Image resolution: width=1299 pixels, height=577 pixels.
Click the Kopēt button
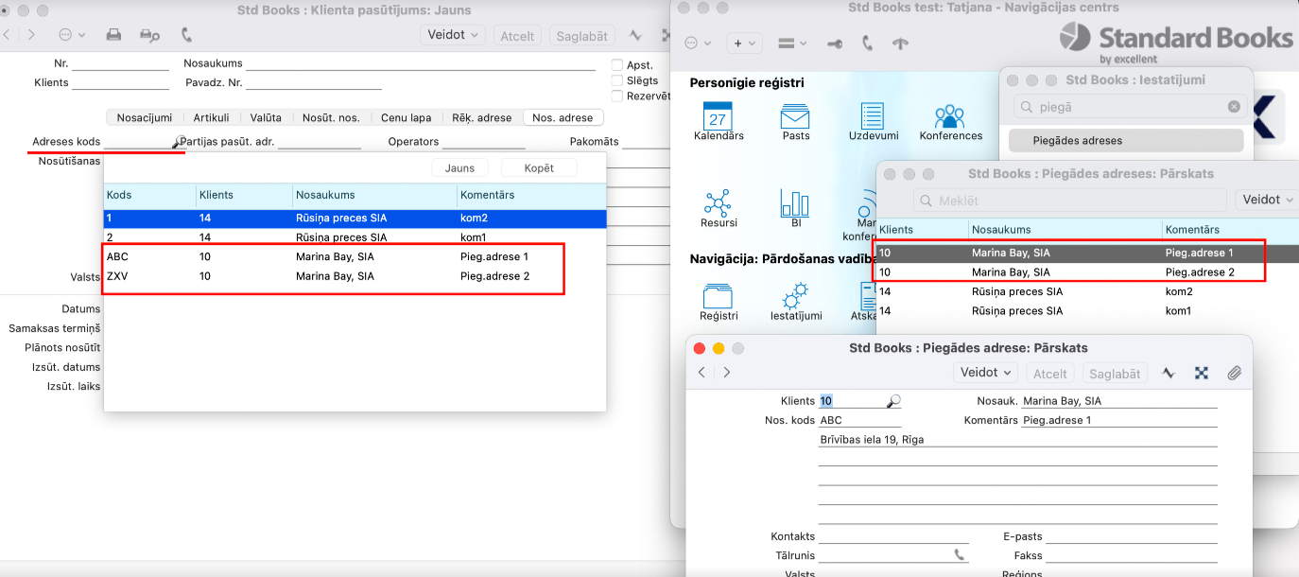click(x=539, y=167)
